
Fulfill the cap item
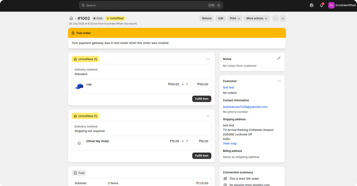[x=201, y=99]
